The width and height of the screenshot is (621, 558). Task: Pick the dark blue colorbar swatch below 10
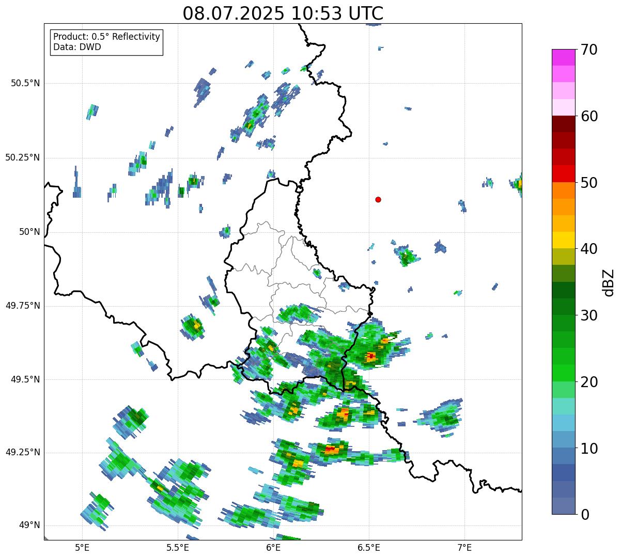point(564,473)
